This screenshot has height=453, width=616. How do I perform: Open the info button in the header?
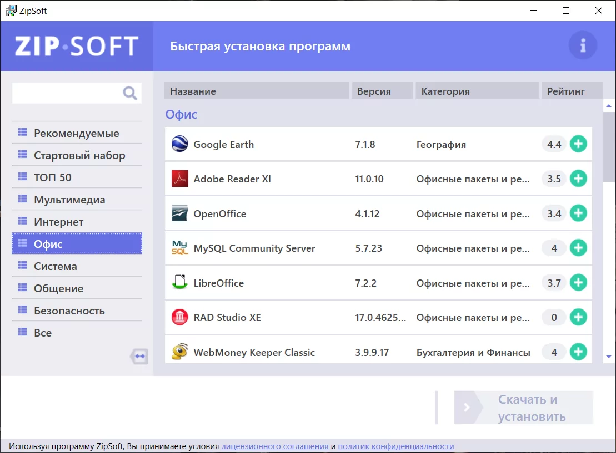pyautogui.click(x=583, y=45)
